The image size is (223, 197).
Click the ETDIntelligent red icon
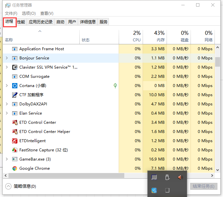click(x=15, y=141)
